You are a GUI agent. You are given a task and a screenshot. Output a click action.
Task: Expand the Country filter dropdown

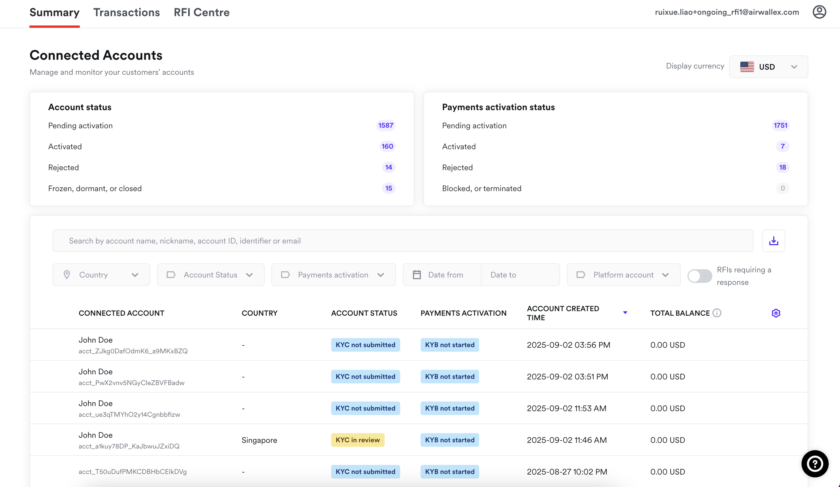pos(101,275)
